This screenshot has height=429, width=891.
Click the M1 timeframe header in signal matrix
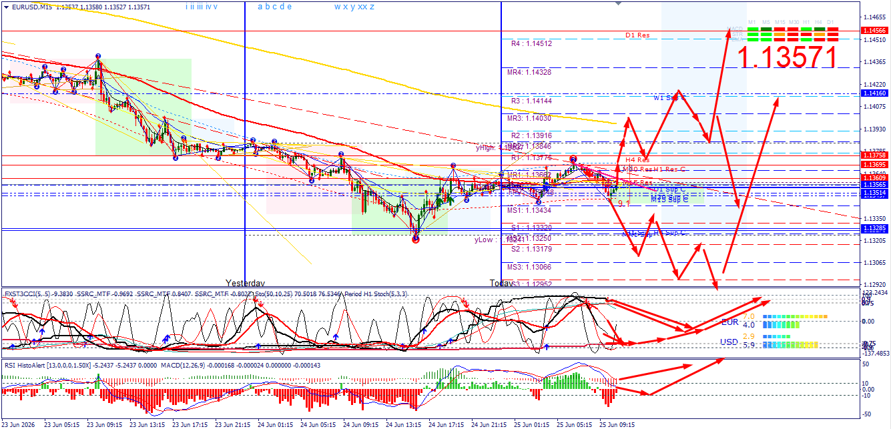752,22
